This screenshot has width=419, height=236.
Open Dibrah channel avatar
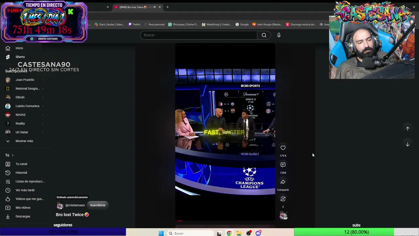click(x=8, y=97)
